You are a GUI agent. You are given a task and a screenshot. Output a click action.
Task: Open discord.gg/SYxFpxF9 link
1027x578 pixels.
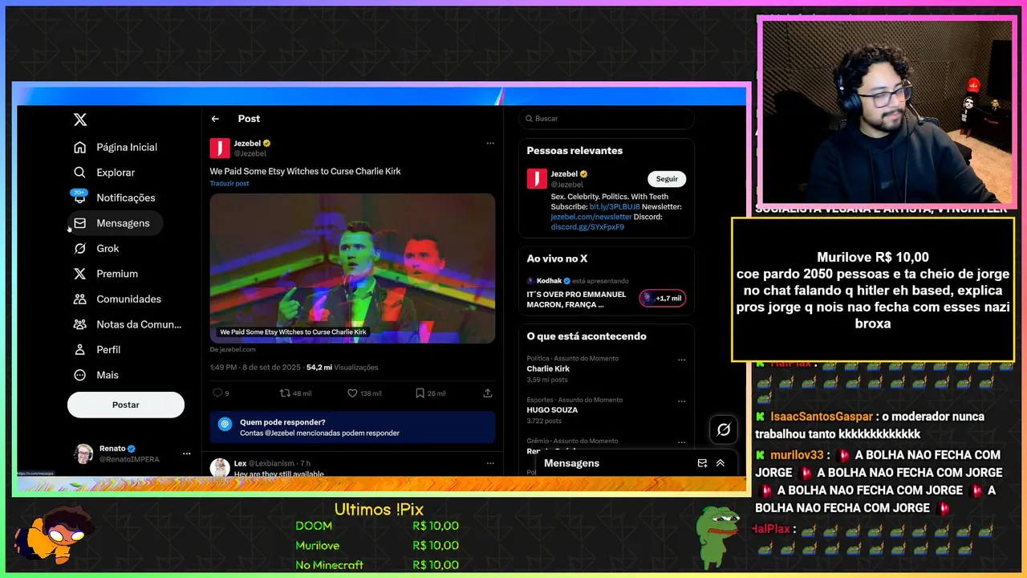tap(587, 227)
